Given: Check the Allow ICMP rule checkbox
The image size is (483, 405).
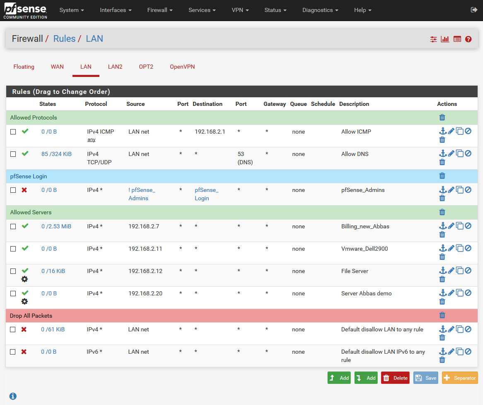Looking at the screenshot, I should click(x=13, y=132).
